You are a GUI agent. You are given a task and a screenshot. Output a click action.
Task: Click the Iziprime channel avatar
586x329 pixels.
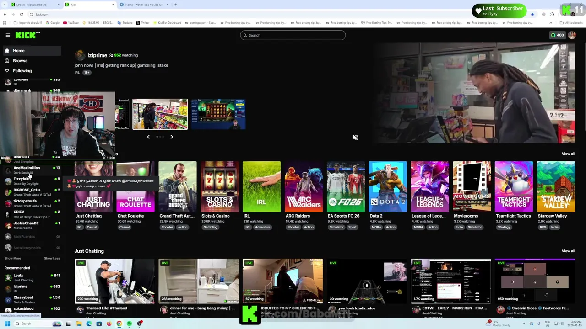(x=80, y=55)
